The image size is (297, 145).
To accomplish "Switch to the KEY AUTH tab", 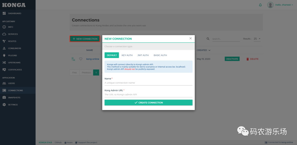I will tap(127, 55).
